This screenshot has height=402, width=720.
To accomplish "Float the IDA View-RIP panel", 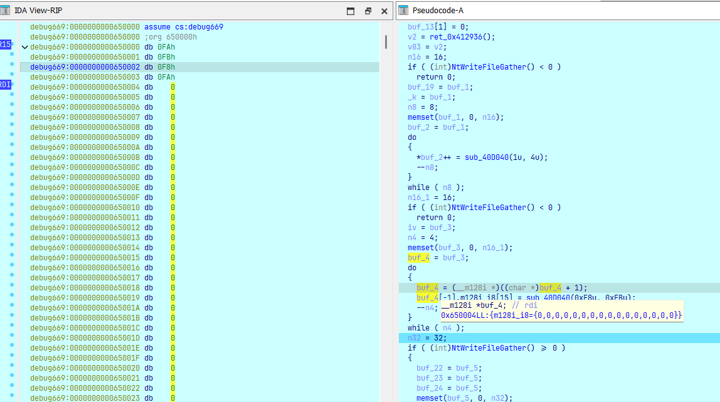I will click(x=368, y=11).
